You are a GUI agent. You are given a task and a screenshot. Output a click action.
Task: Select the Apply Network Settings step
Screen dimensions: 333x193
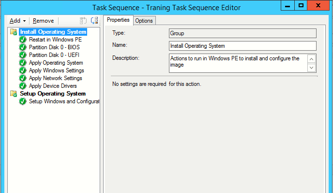click(56, 78)
